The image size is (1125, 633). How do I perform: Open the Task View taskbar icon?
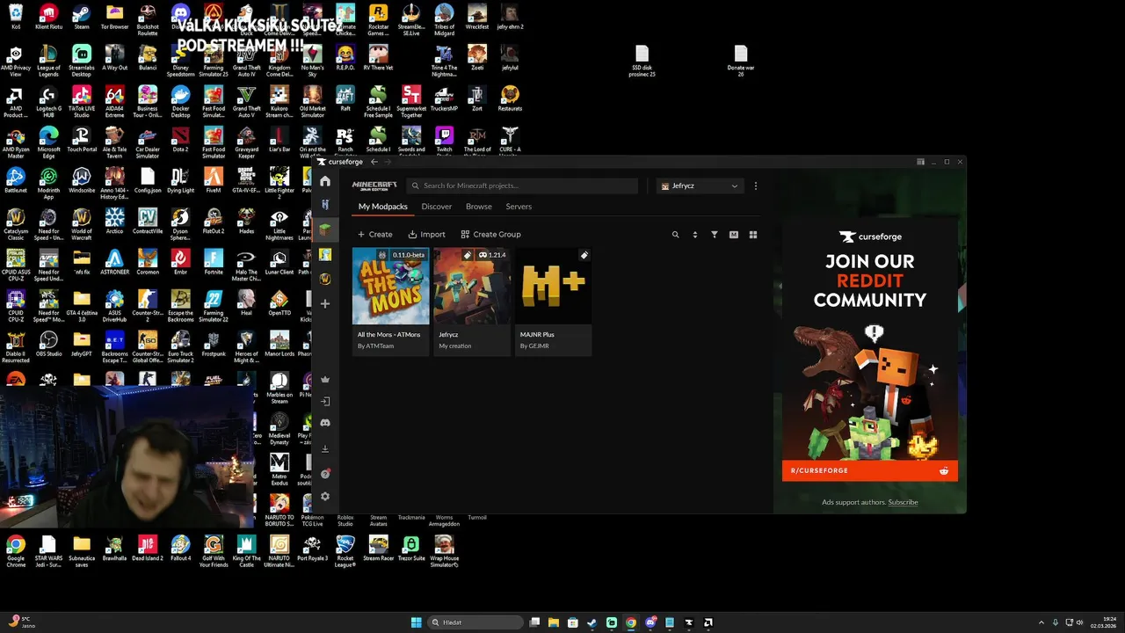click(x=534, y=622)
